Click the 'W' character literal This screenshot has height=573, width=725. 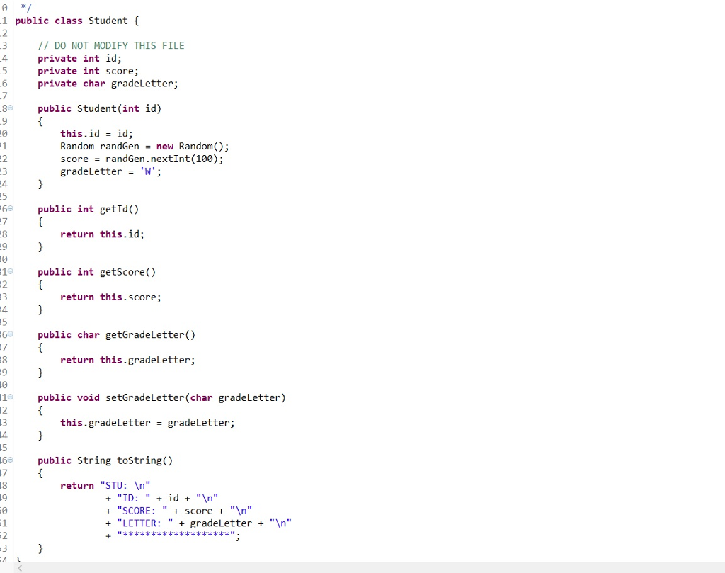coord(149,171)
